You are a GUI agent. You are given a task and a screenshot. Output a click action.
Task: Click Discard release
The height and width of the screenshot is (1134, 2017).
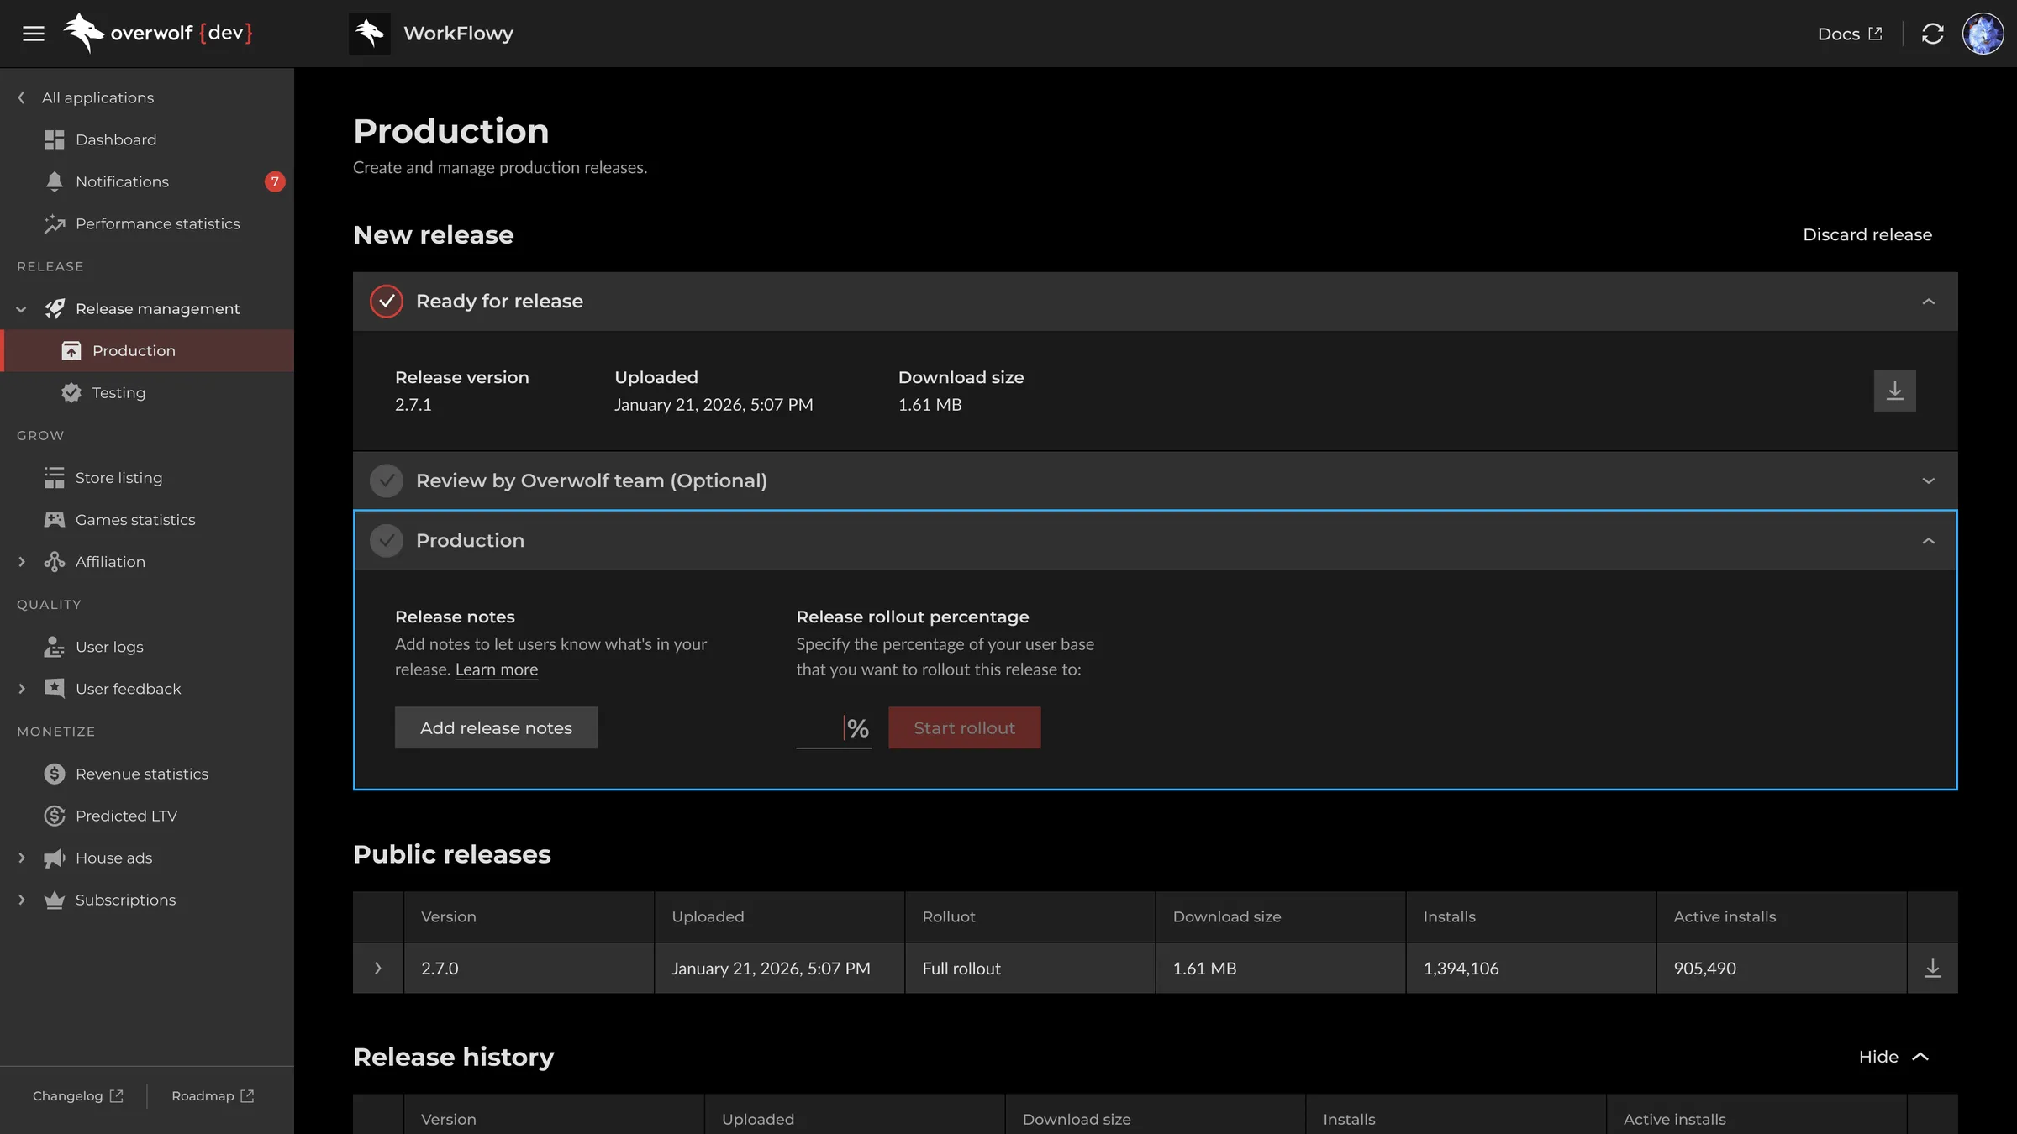[1867, 234]
